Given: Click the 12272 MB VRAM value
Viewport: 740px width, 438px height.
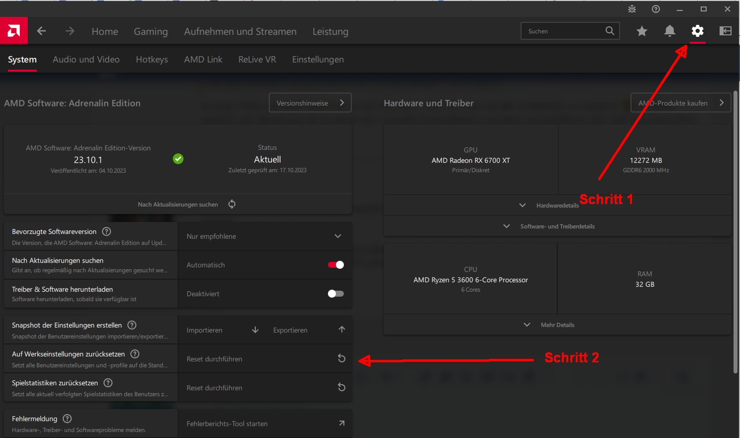Looking at the screenshot, I should tap(646, 160).
